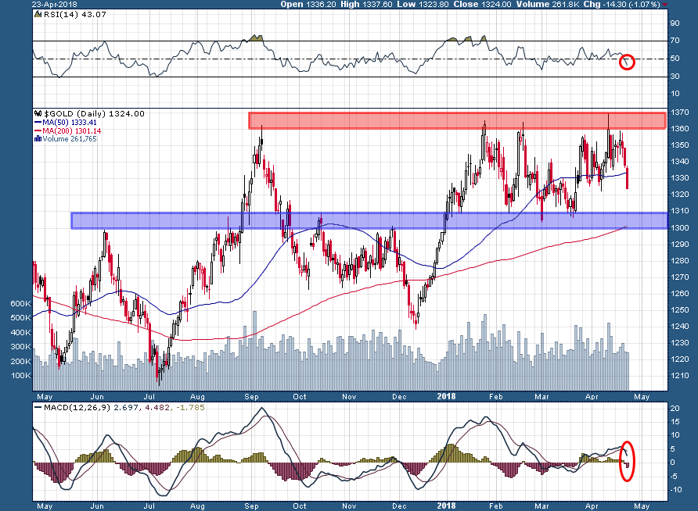Click the MACD signal value 4.482
Screen dimensions: 698x511
coord(157,407)
